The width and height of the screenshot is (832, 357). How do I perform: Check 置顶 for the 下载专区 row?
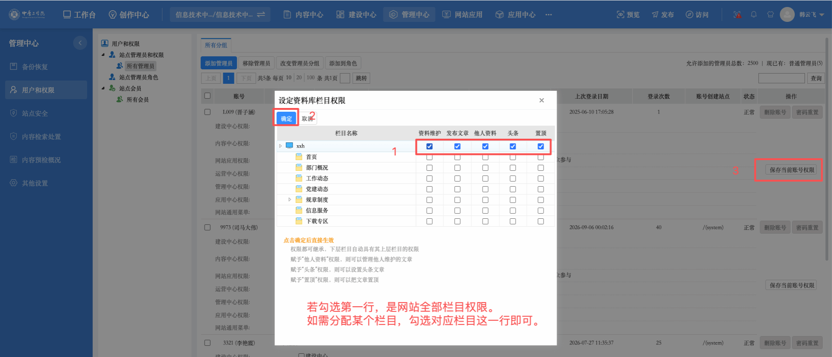[541, 221]
